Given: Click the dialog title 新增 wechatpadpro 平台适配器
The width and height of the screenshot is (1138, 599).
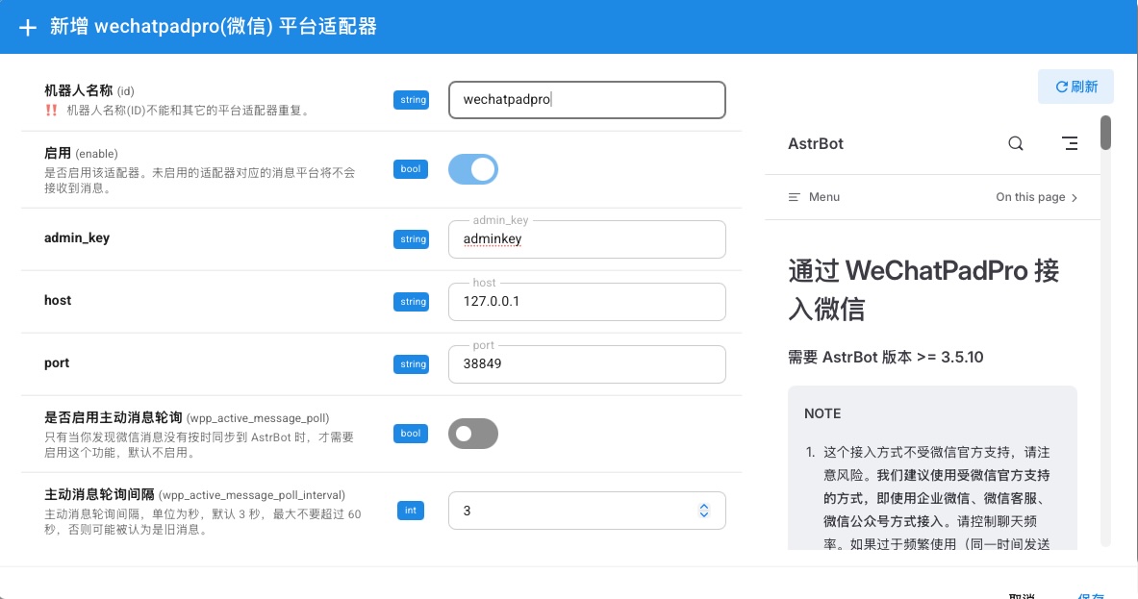Looking at the screenshot, I should pos(214,27).
